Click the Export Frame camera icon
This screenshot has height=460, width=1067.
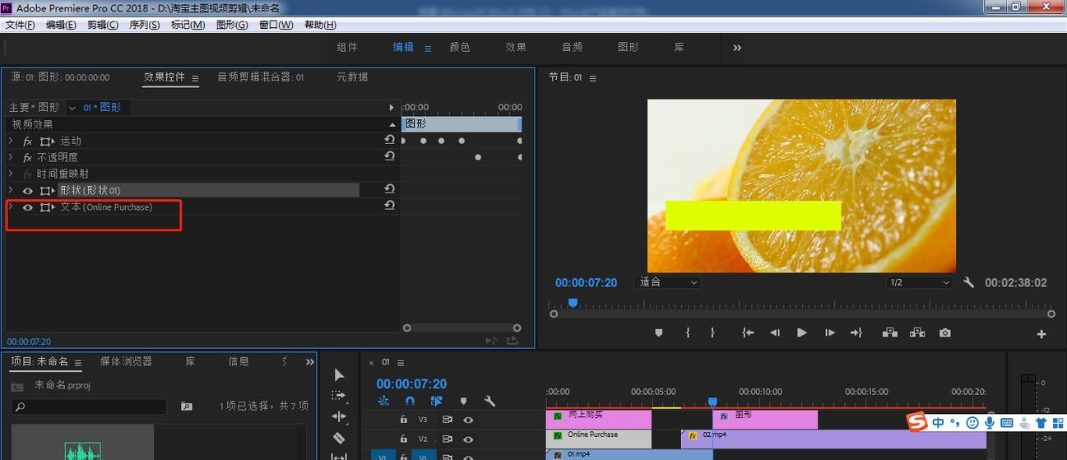click(x=945, y=333)
